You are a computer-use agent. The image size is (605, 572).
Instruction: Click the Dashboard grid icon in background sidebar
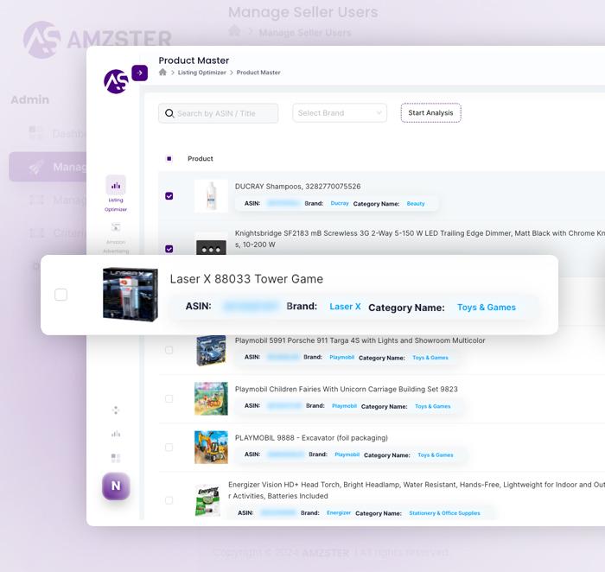click(36, 133)
